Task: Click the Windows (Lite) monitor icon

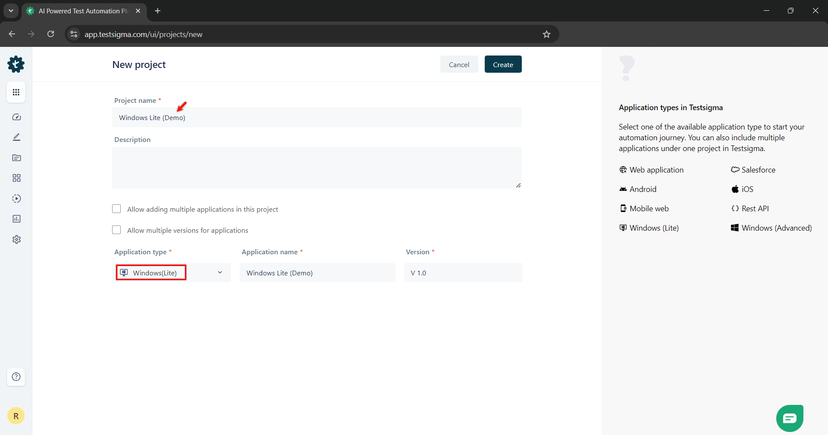Action: (623, 228)
